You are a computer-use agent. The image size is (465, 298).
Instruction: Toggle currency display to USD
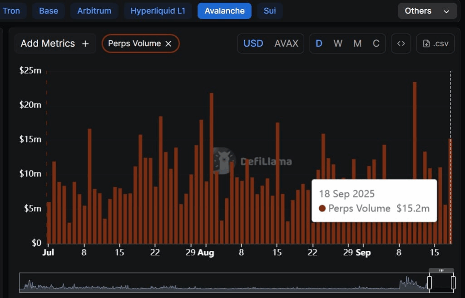click(253, 43)
